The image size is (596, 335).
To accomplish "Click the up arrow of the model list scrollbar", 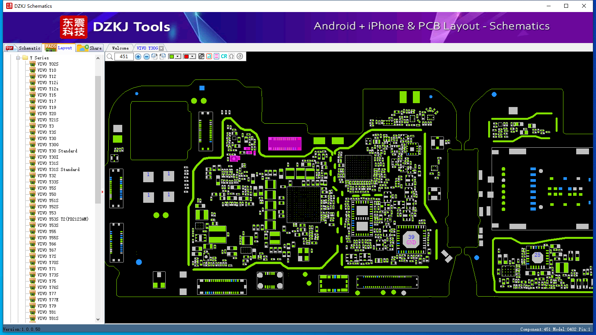I will pyautogui.click(x=98, y=58).
